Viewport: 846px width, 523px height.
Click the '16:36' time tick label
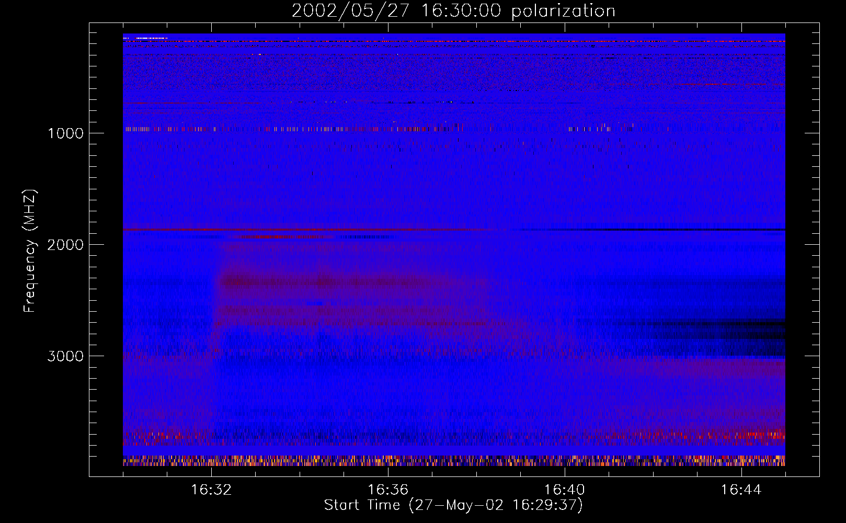pyautogui.click(x=388, y=490)
